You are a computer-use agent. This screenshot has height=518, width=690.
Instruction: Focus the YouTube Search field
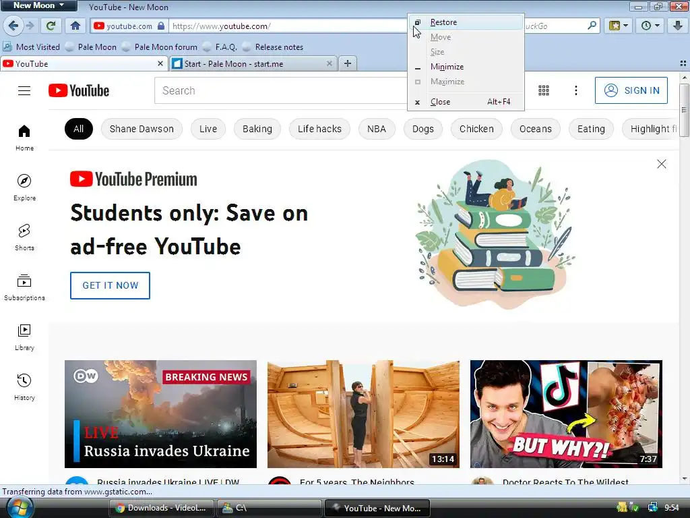coord(282,91)
